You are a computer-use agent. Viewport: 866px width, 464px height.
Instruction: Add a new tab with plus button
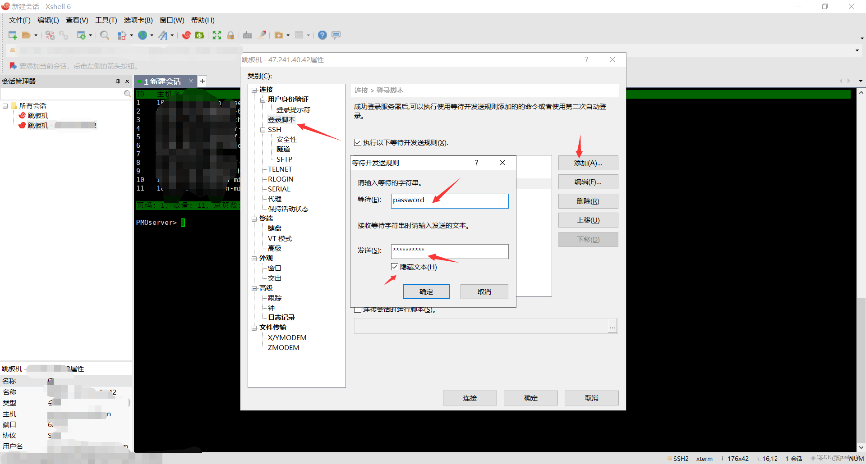(x=203, y=81)
